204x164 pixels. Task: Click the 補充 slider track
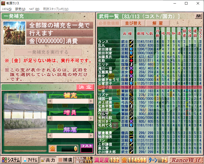pos(70,101)
